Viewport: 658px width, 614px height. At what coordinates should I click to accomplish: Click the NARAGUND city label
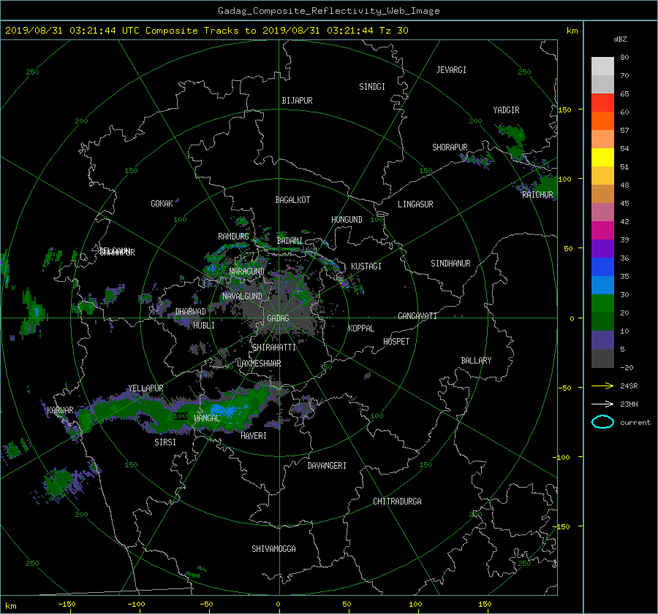[247, 271]
